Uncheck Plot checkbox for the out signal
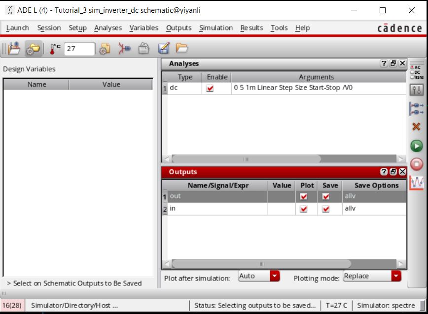Image resolution: width=428 pixels, height=314 pixels. pos(304,196)
